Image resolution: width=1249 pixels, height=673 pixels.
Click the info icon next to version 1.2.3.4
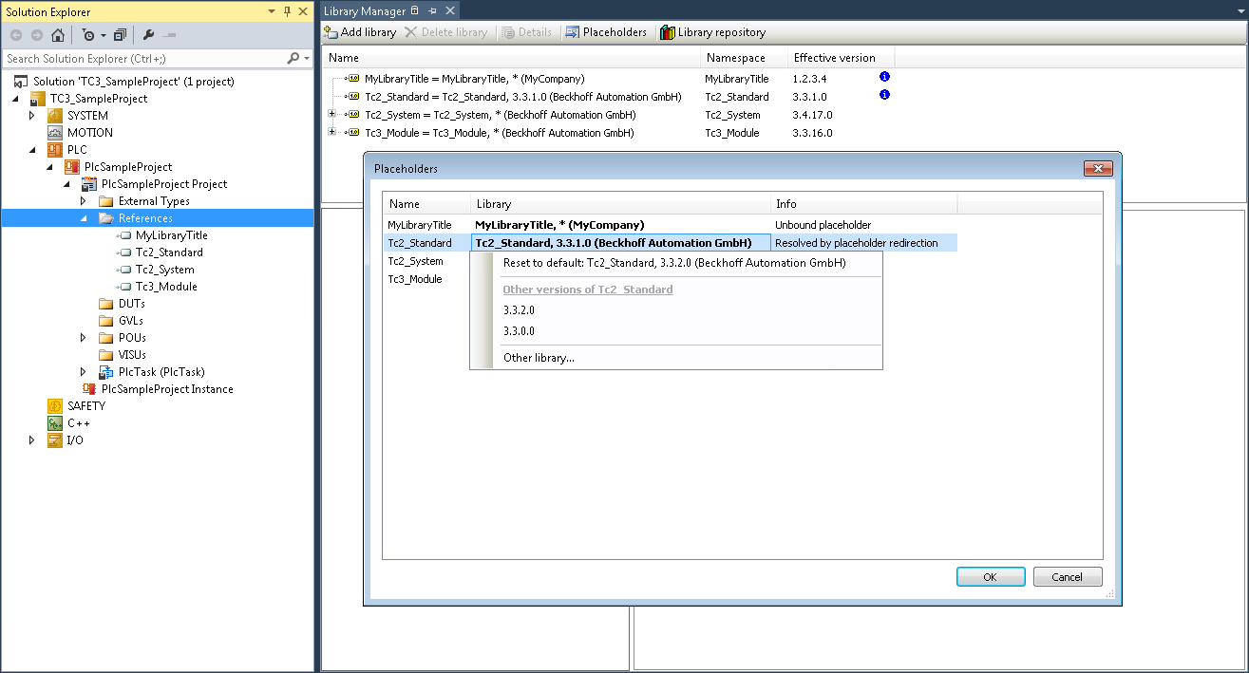pos(884,78)
